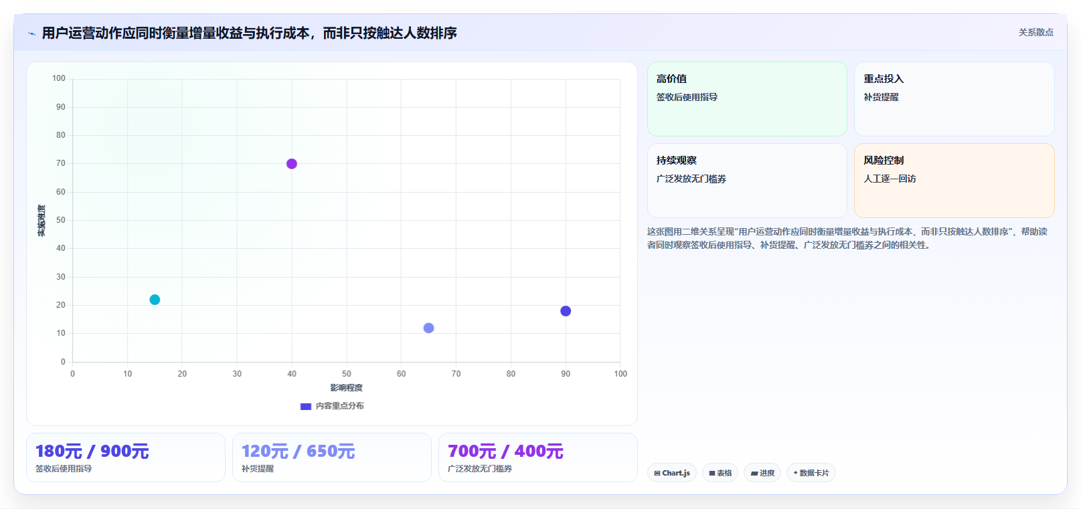Click the 补货提醒 label under 120元 stat
The width and height of the screenshot is (1081, 509).
point(258,469)
